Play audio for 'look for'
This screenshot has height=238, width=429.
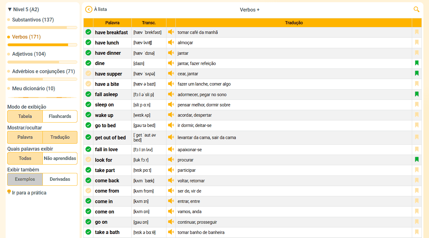tap(171, 160)
